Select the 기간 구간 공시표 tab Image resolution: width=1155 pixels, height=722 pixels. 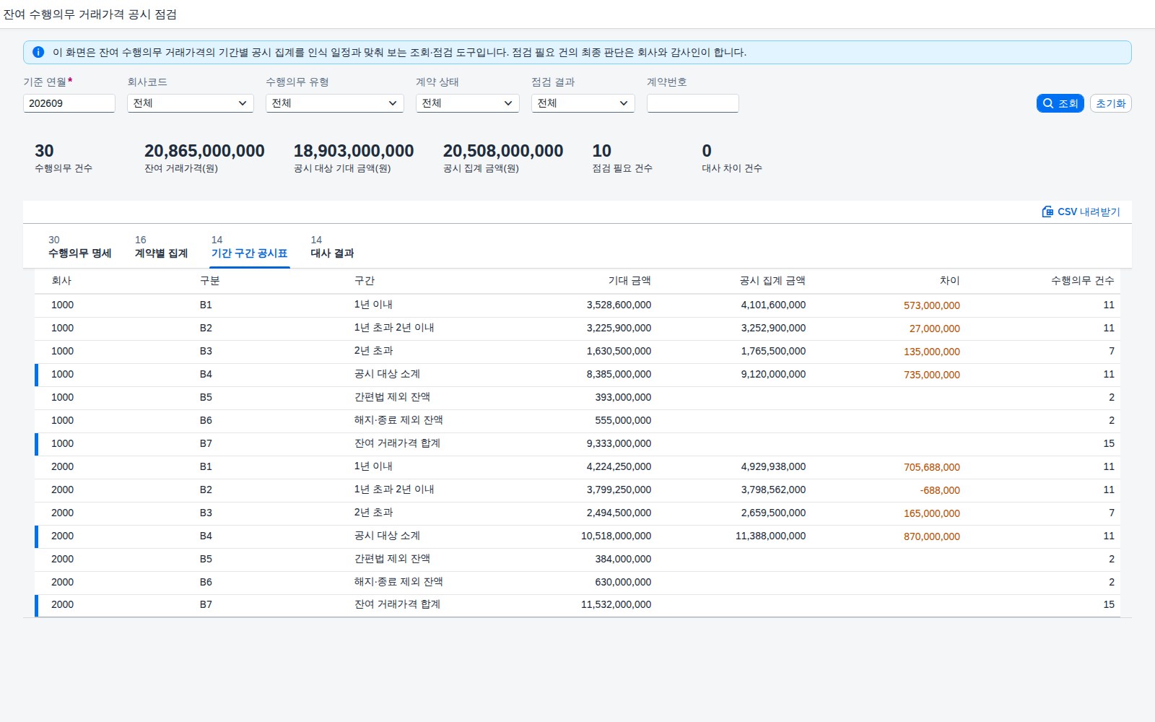coord(249,247)
